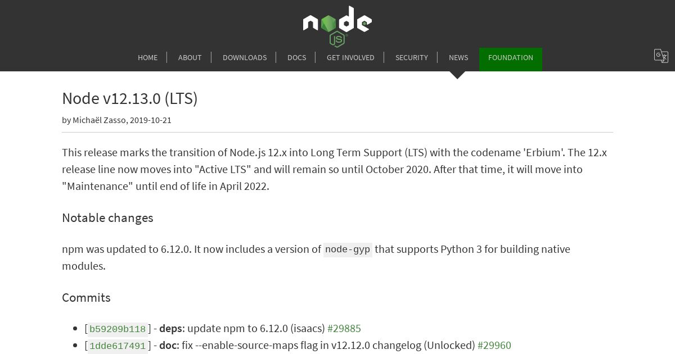Click the Commits section heading

86,298
